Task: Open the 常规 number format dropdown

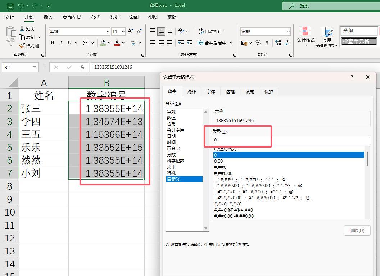Action: pyautogui.click(x=288, y=32)
